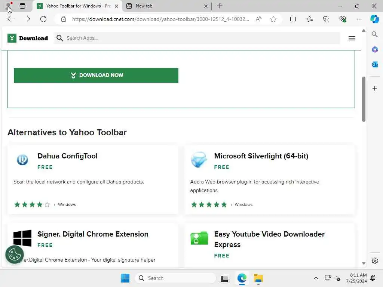Open Task View from taskbar
The height and width of the screenshot is (287, 383).
[224, 278]
